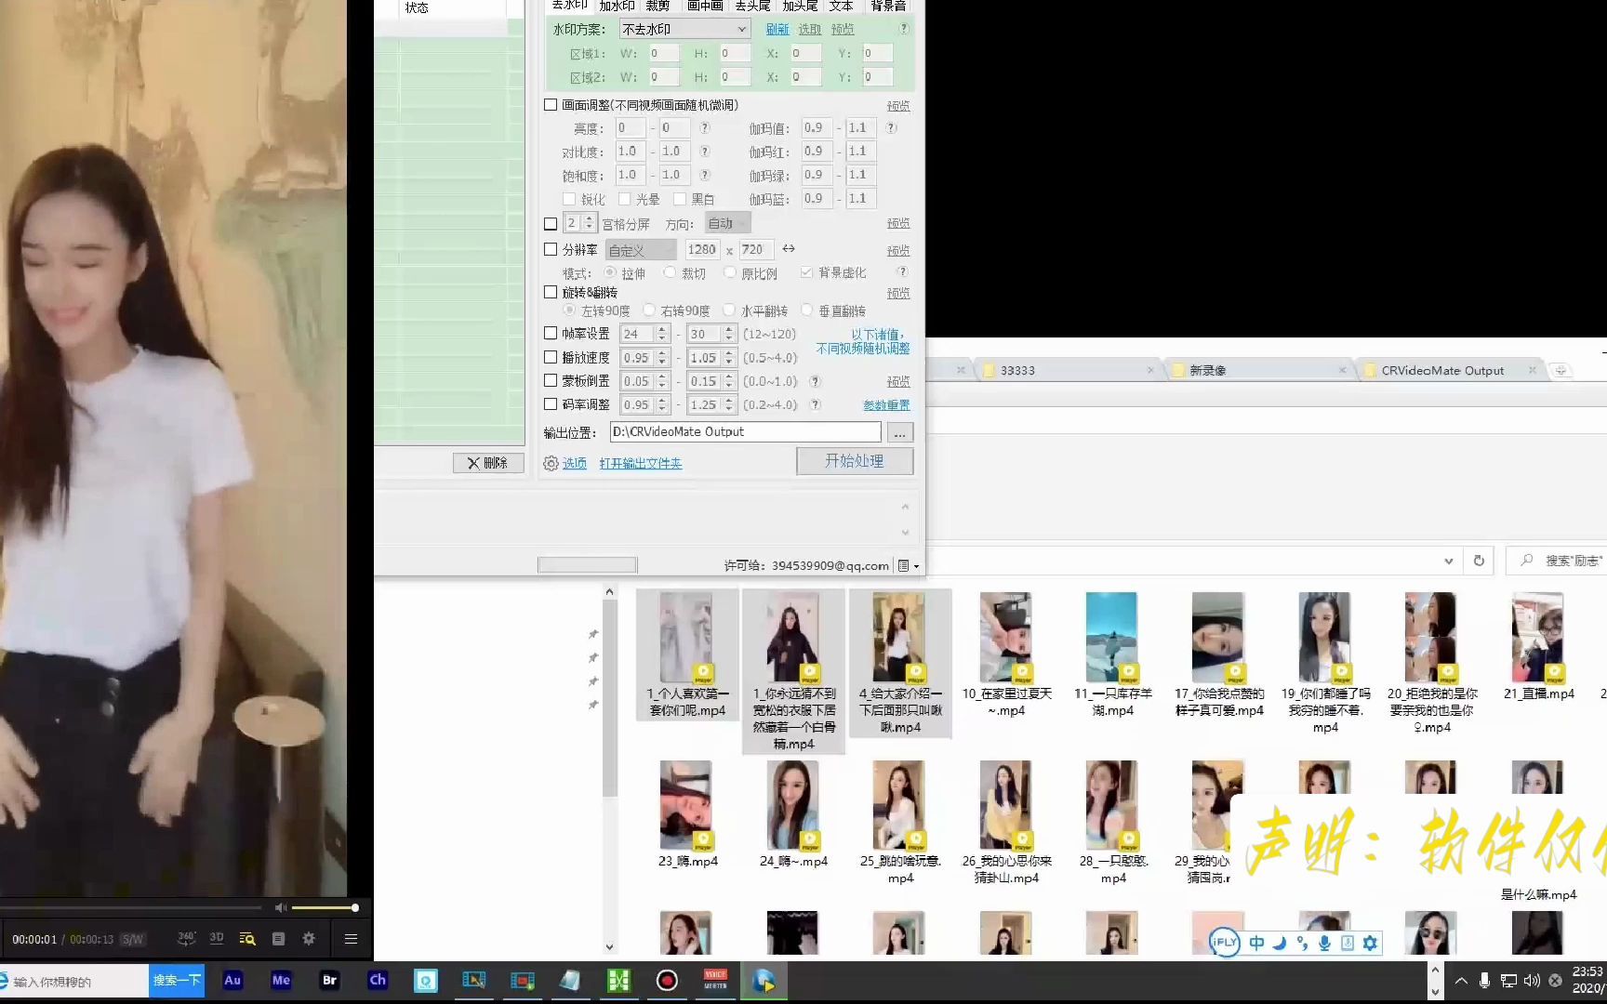Launch Adobe Bridge from taskbar

tap(329, 980)
